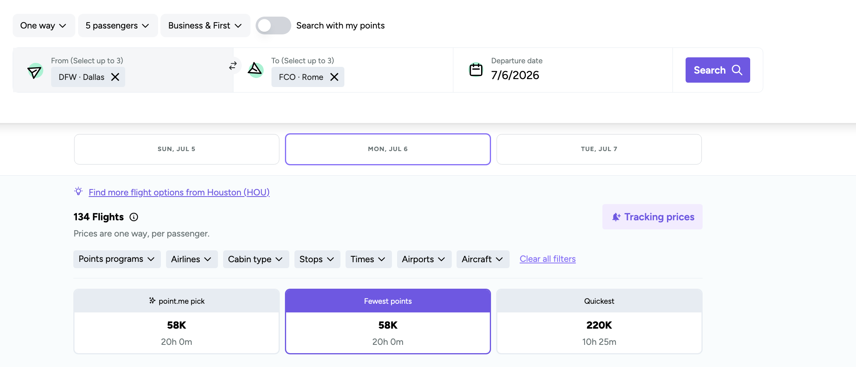This screenshot has height=367, width=856.
Task: Select the Sun, Jul 5 date tab
Action: pos(176,149)
